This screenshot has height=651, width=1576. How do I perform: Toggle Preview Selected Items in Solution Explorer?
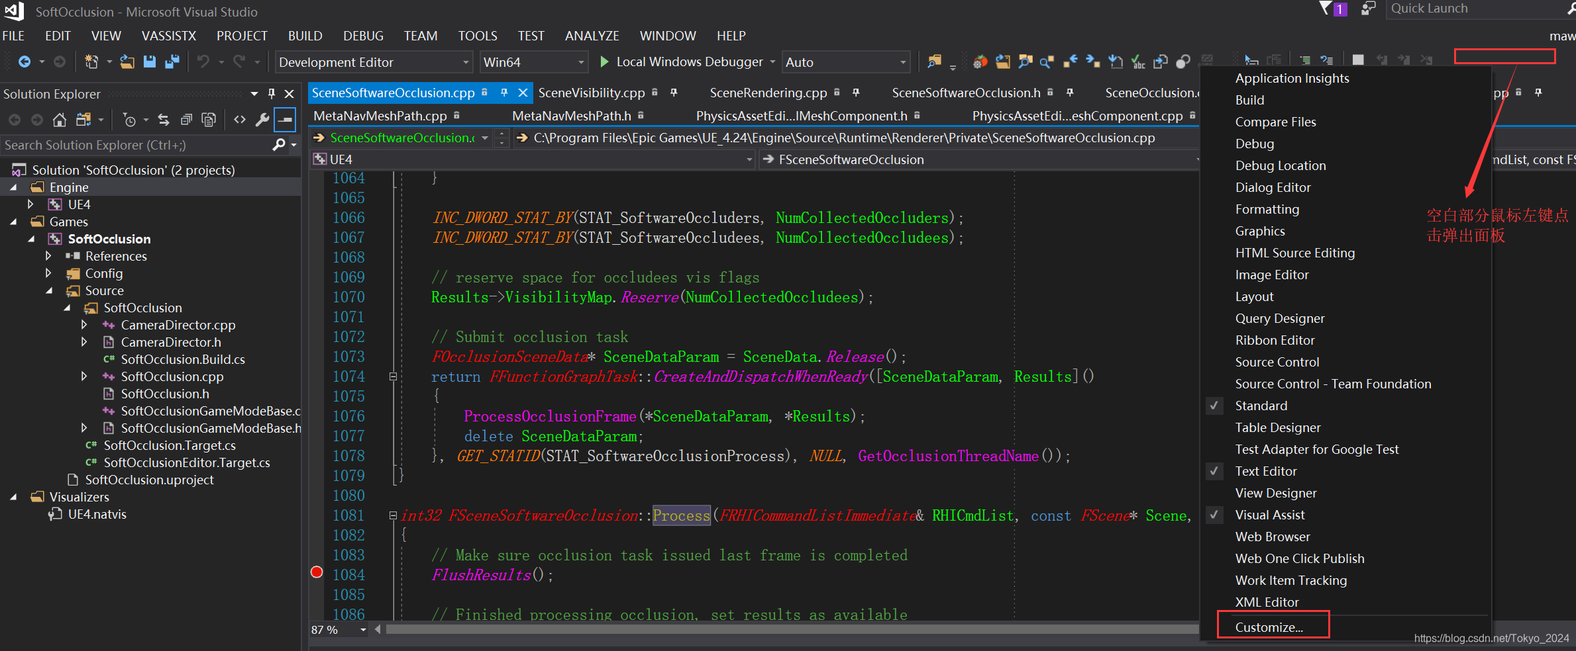coord(285,120)
